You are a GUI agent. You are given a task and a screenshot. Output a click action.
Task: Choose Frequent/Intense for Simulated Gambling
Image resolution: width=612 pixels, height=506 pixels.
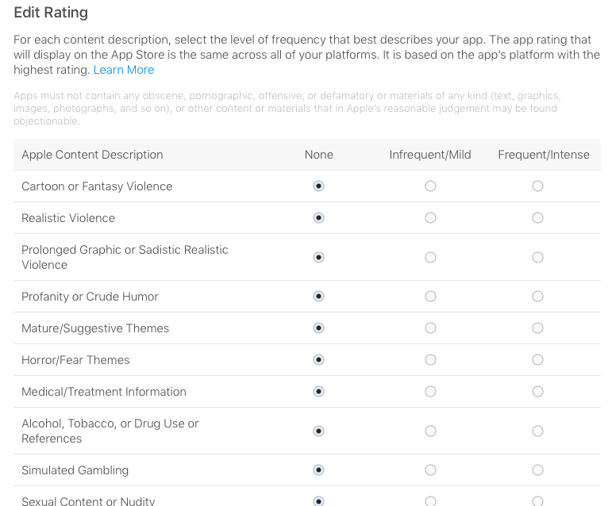pos(537,470)
